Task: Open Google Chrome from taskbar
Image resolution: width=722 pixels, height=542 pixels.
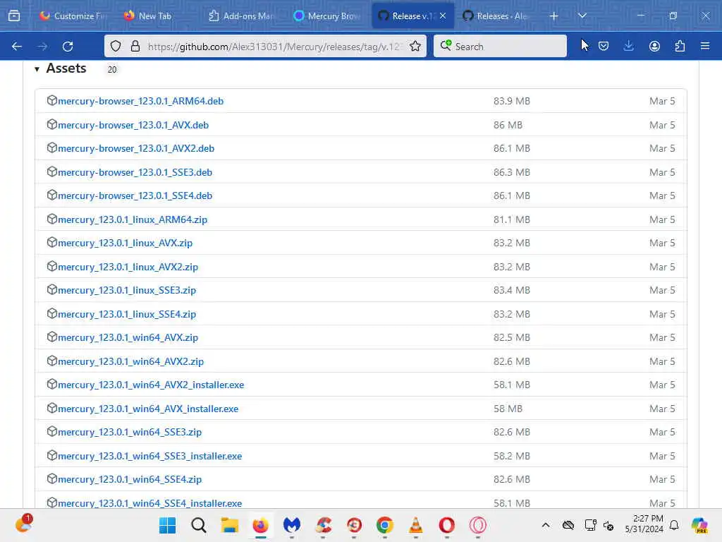Action: [x=384, y=525]
